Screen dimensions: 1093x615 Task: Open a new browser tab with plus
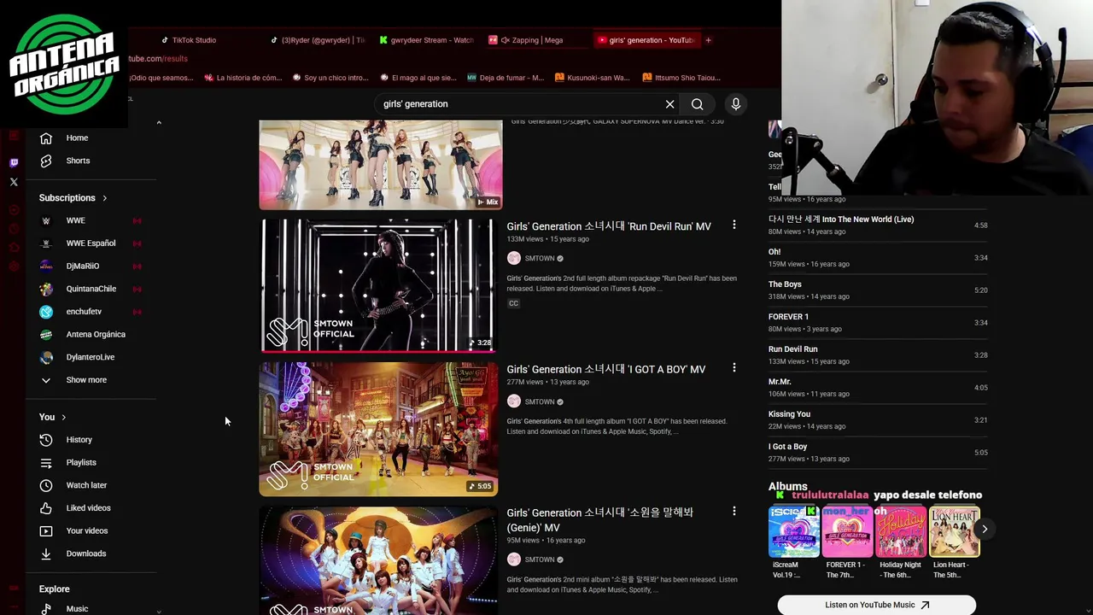(x=708, y=40)
